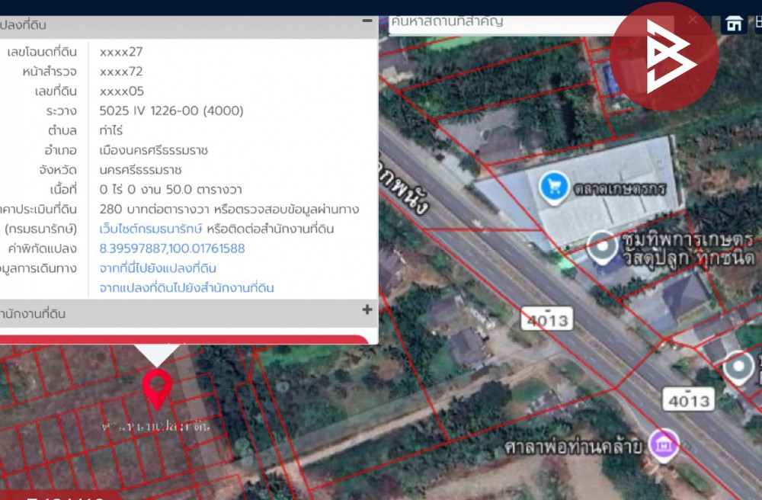Expand the สำนักงานที่ดิน section with plus icon
Image resolution: width=762 pixels, height=500 pixels.
pos(367,310)
